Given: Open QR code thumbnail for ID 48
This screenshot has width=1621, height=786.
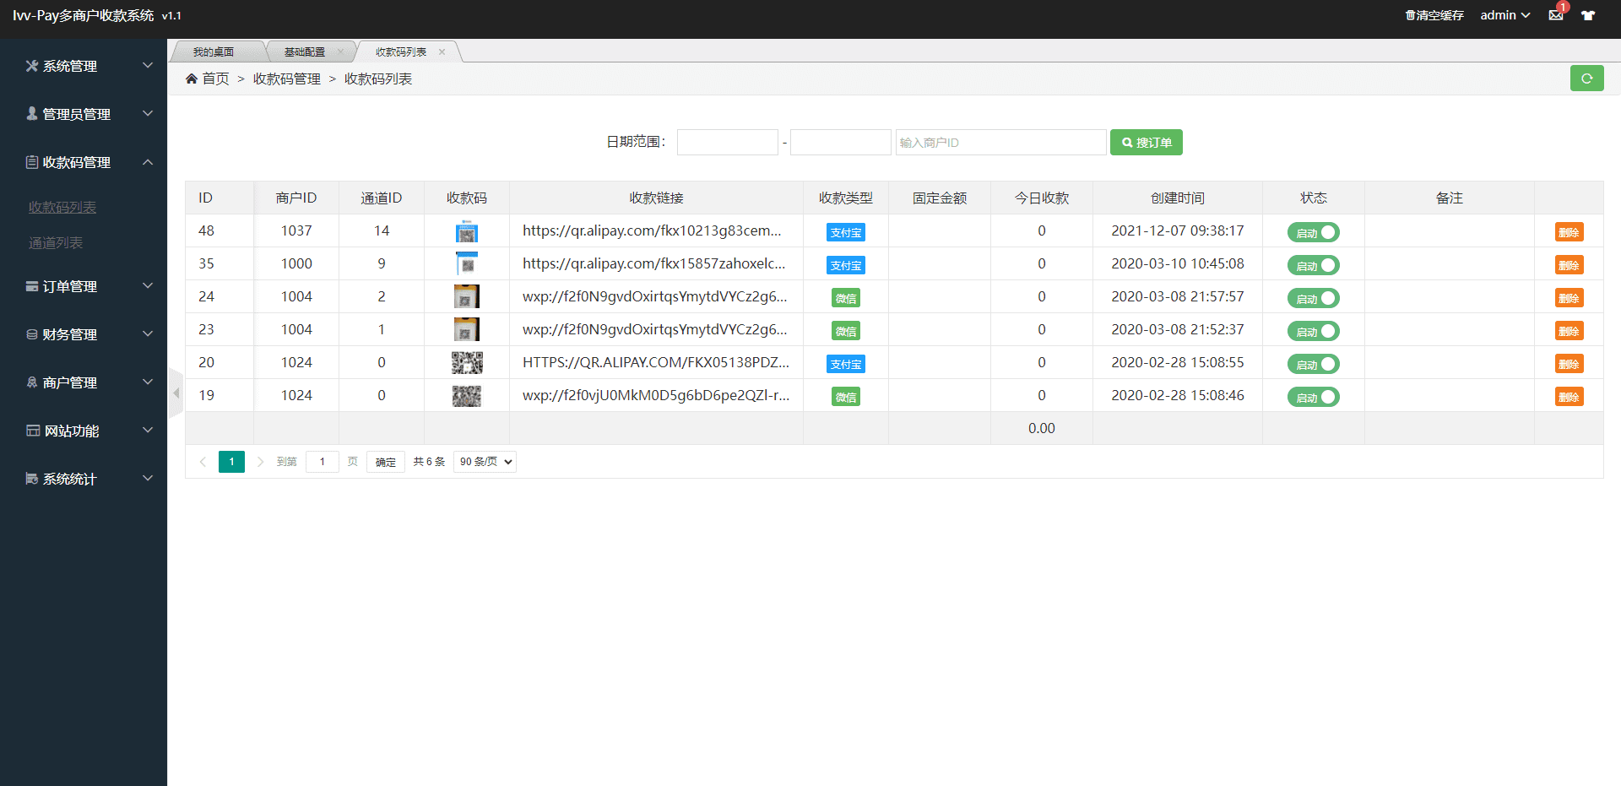Looking at the screenshot, I should point(466,231).
